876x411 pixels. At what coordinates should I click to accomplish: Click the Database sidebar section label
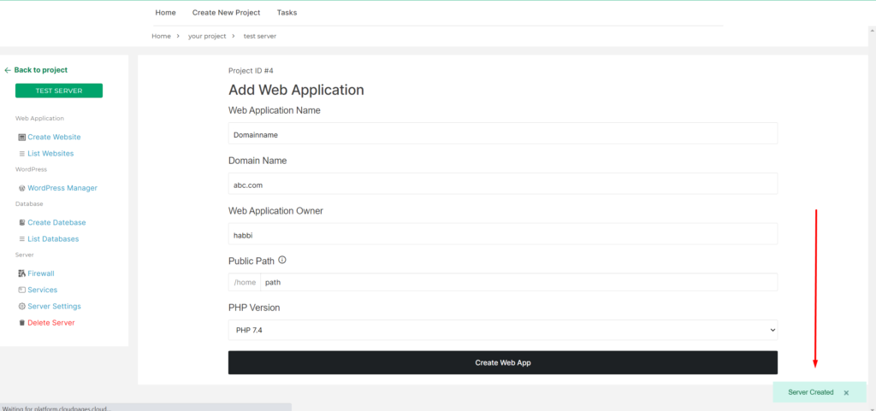pyautogui.click(x=29, y=204)
